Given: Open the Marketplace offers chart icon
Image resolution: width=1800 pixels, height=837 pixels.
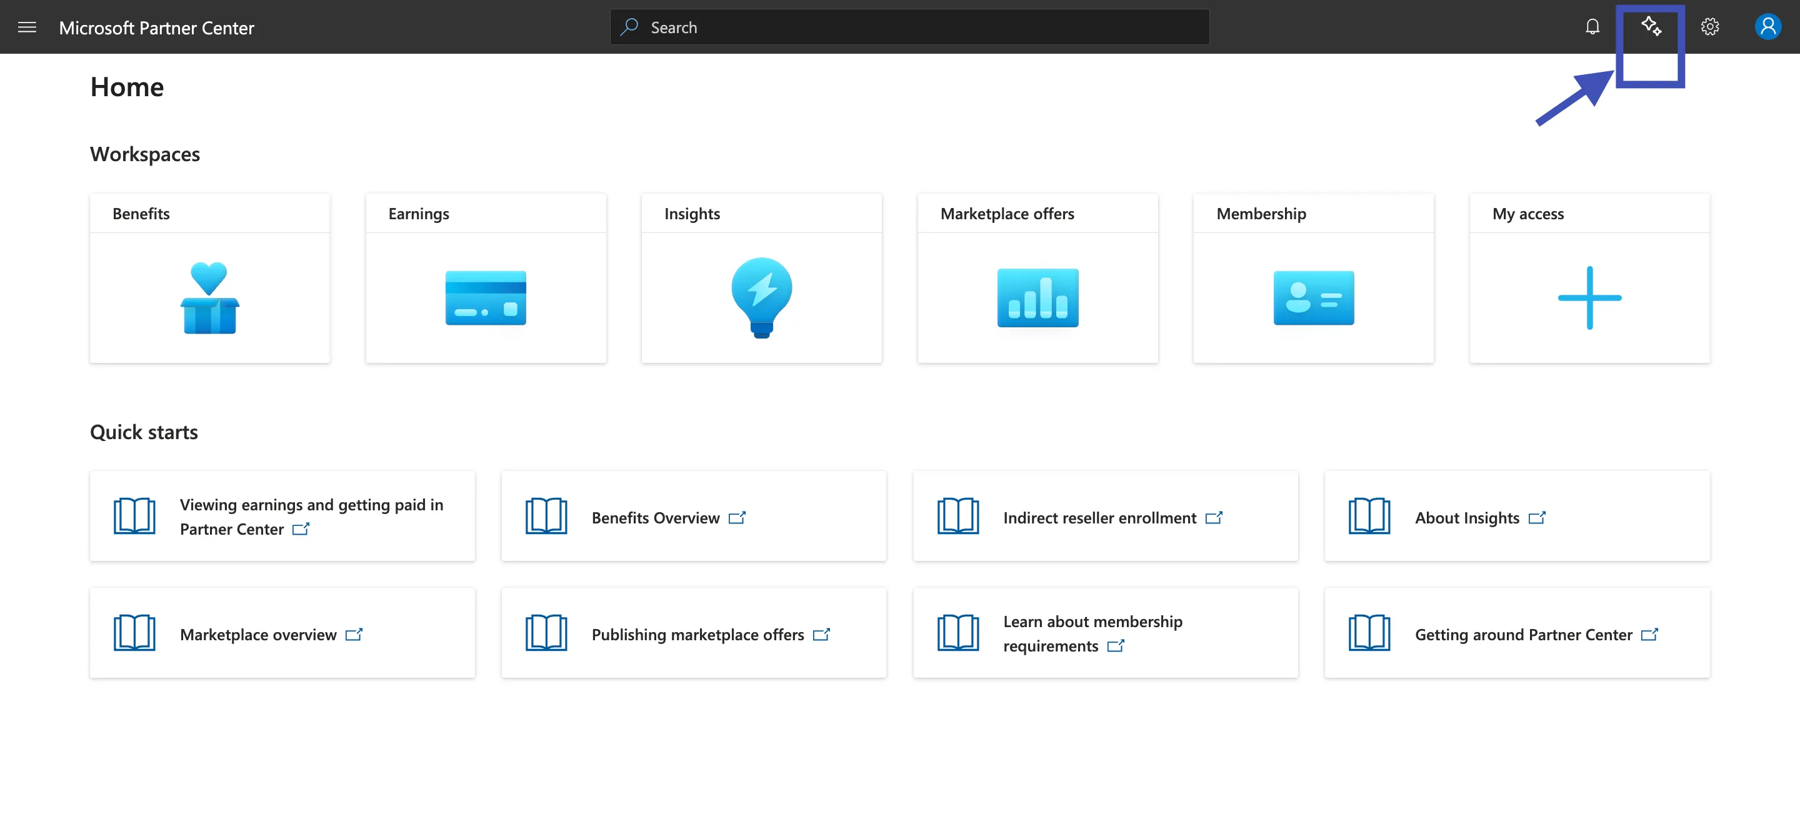Looking at the screenshot, I should pyautogui.click(x=1037, y=297).
